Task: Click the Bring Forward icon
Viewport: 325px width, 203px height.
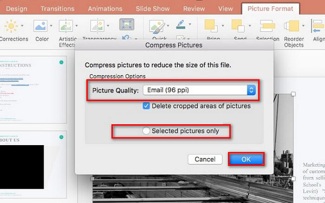Action: pyautogui.click(x=211, y=26)
